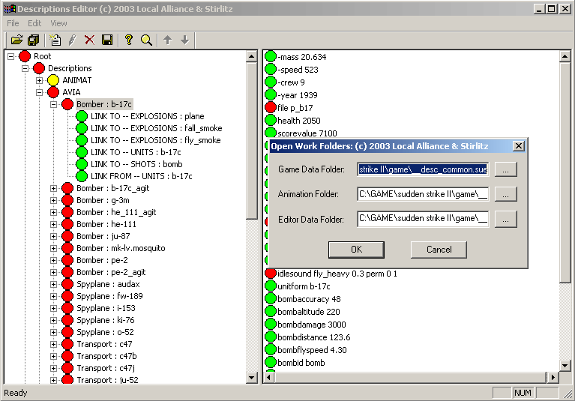Viewport: 575px width, 401px height.
Task: Select the -year 1939 entry
Action: [298, 95]
